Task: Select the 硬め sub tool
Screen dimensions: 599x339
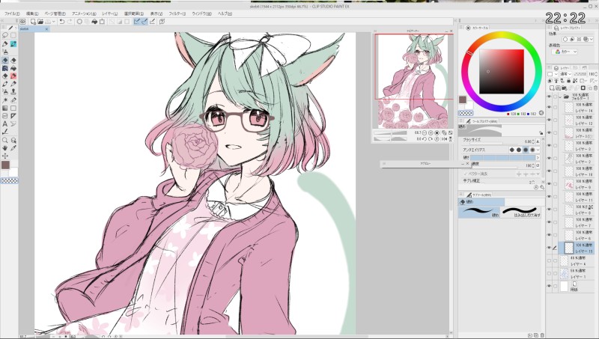Action: (479, 212)
